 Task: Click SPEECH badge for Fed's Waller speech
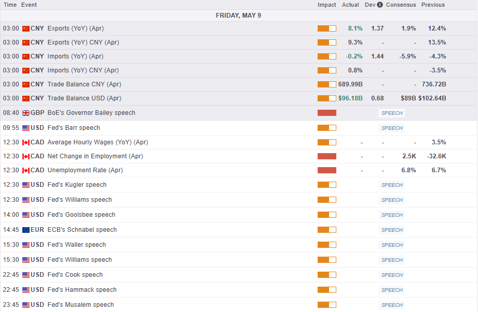pos(392,245)
